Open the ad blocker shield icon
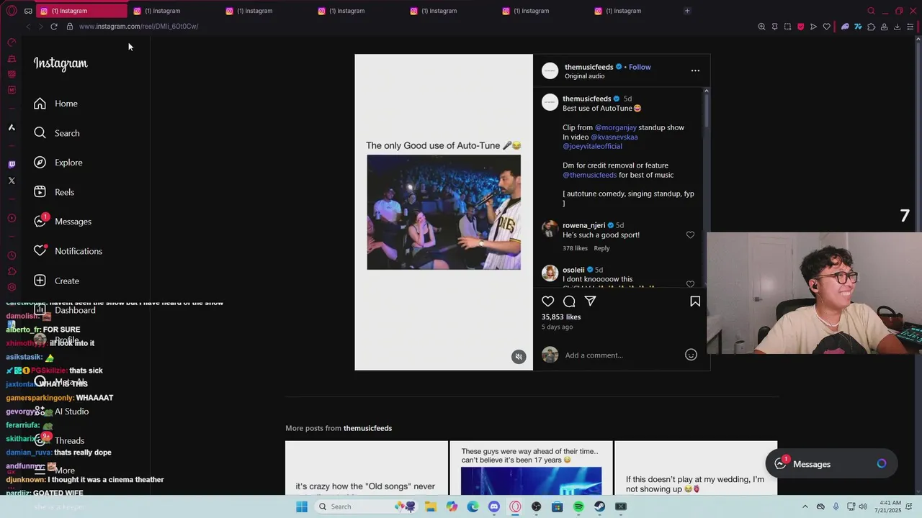 (x=800, y=27)
